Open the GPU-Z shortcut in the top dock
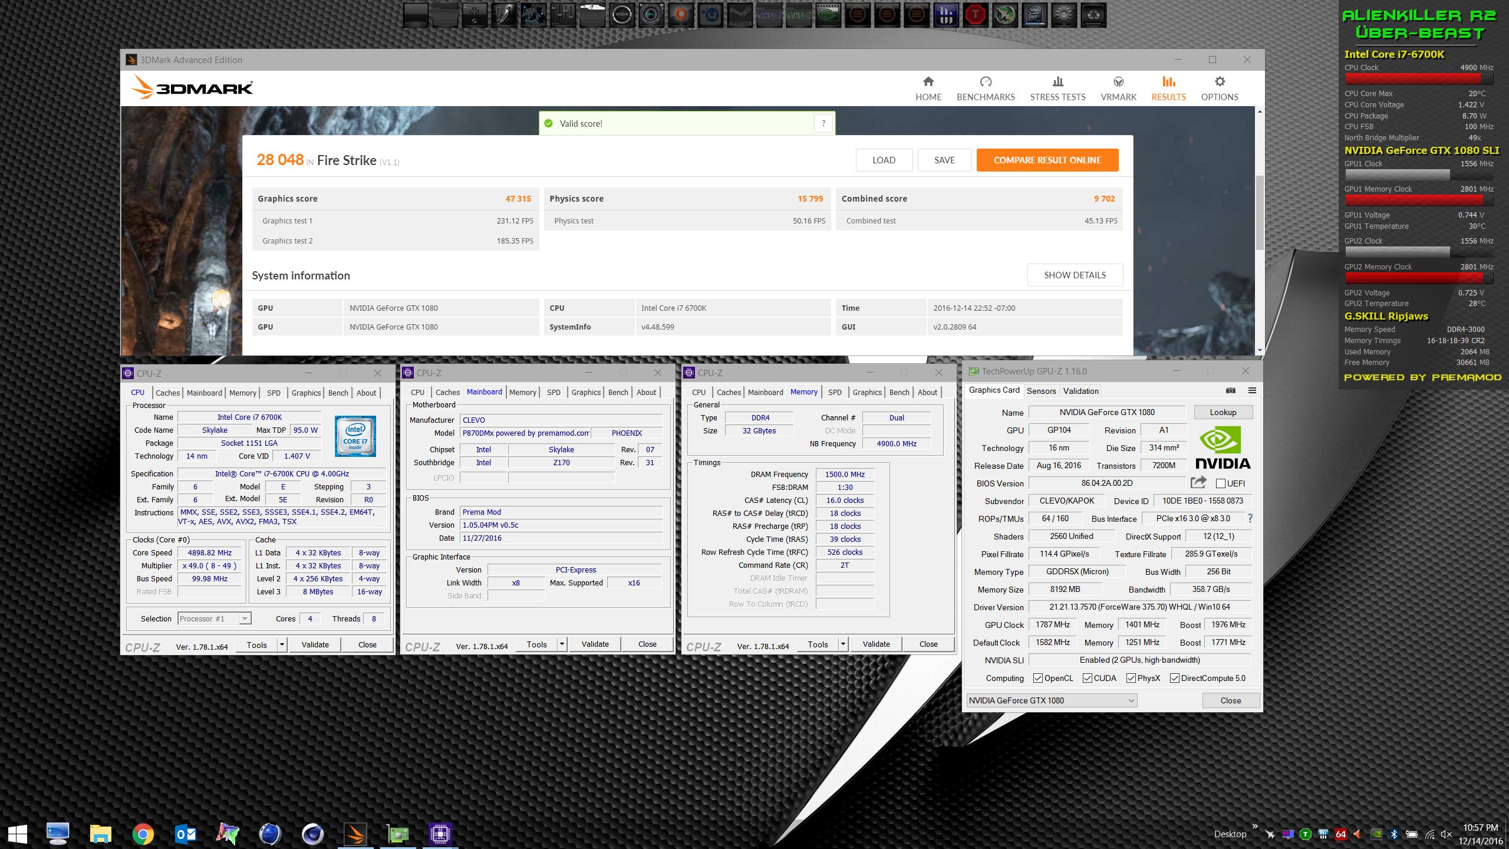 coord(799,15)
